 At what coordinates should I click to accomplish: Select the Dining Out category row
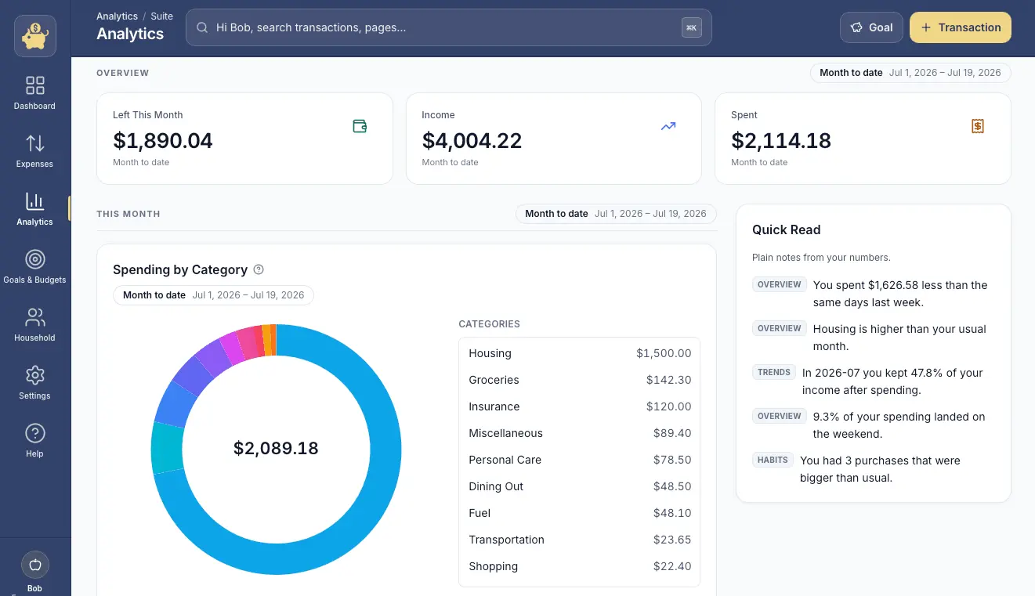tap(579, 486)
